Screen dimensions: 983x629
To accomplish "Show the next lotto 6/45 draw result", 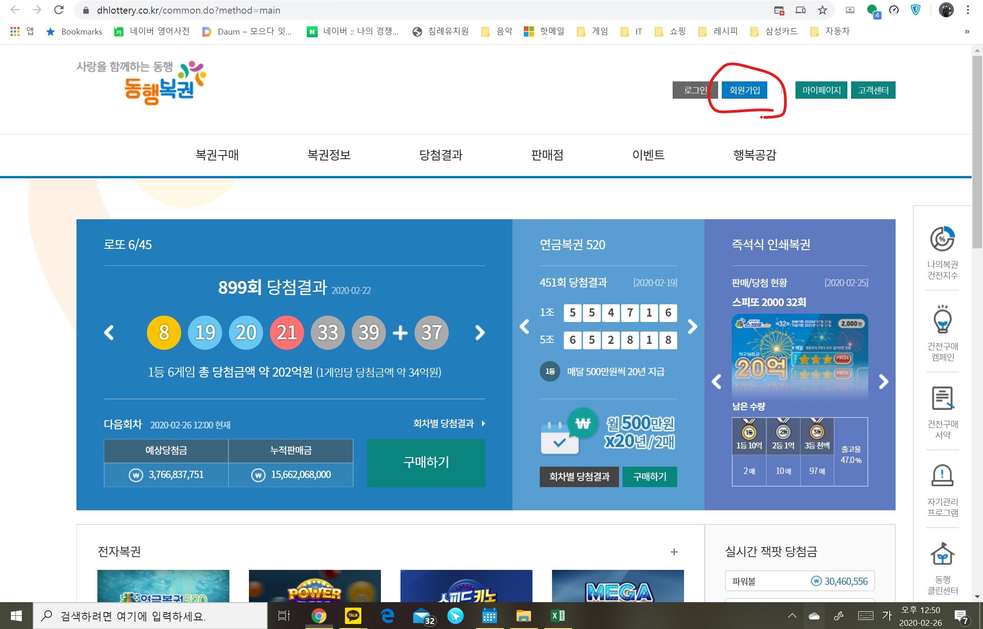I will click(x=479, y=332).
